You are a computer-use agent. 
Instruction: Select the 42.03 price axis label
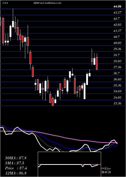(117, 25)
